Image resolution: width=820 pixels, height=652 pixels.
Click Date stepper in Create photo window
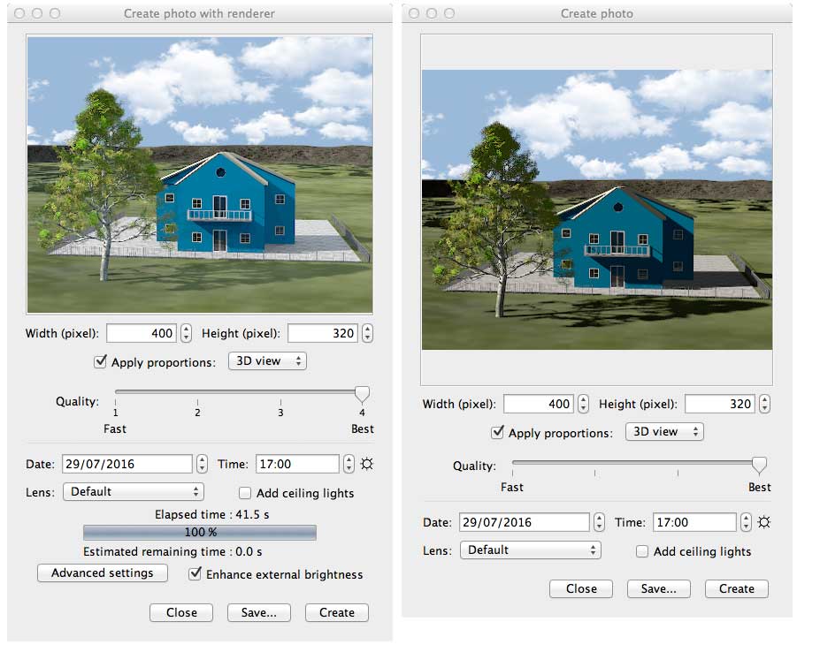(x=600, y=522)
